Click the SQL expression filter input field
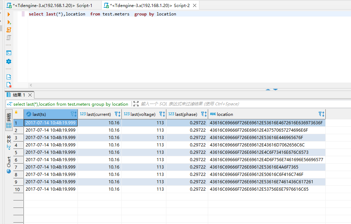Image resolution: width=351 pixels, height=224 pixels. coord(211,104)
